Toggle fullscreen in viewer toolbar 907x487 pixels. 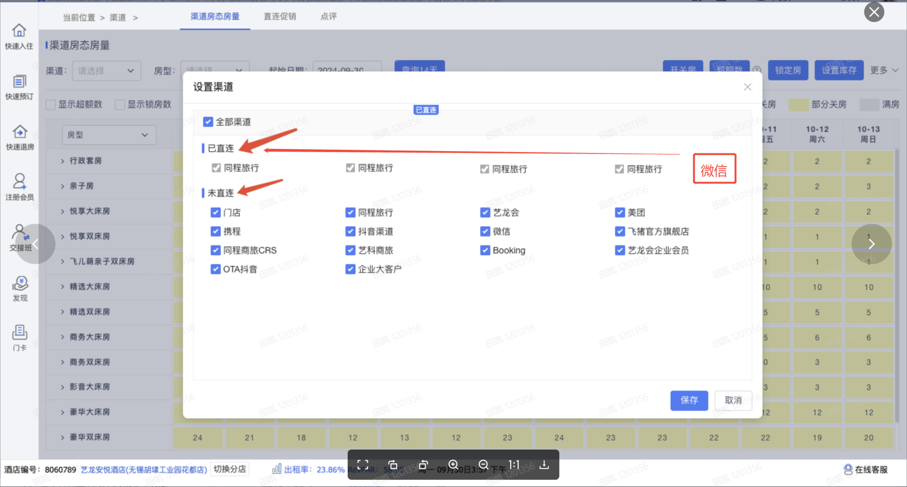pyautogui.click(x=363, y=465)
